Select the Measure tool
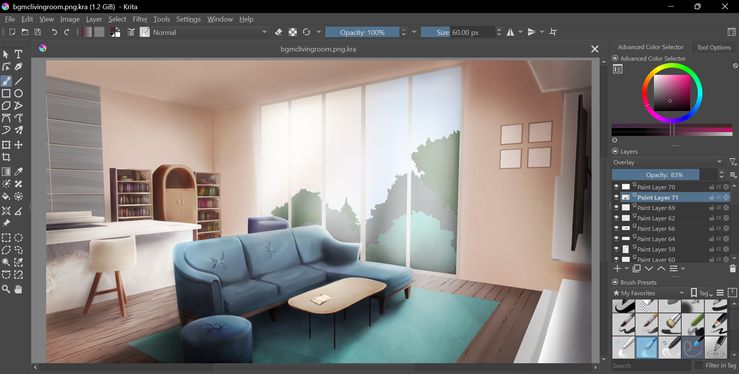This screenshot has width=739, height=374. click(x=18, y=211)
